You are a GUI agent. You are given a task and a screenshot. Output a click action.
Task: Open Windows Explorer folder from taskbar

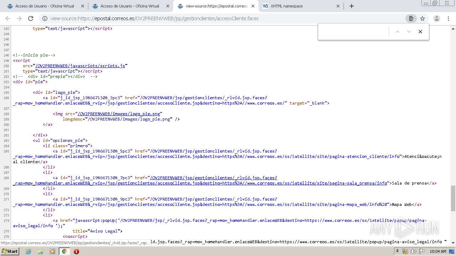(x=40, y=251)
